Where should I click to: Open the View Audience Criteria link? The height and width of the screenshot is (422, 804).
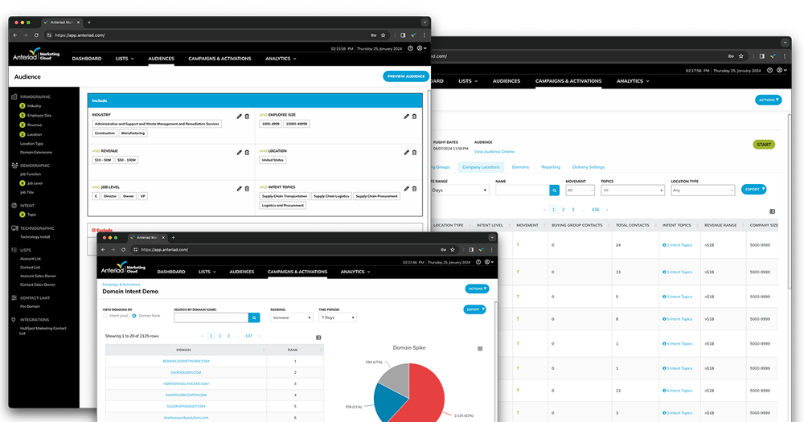pyautogui.click(x=494, y=152)
